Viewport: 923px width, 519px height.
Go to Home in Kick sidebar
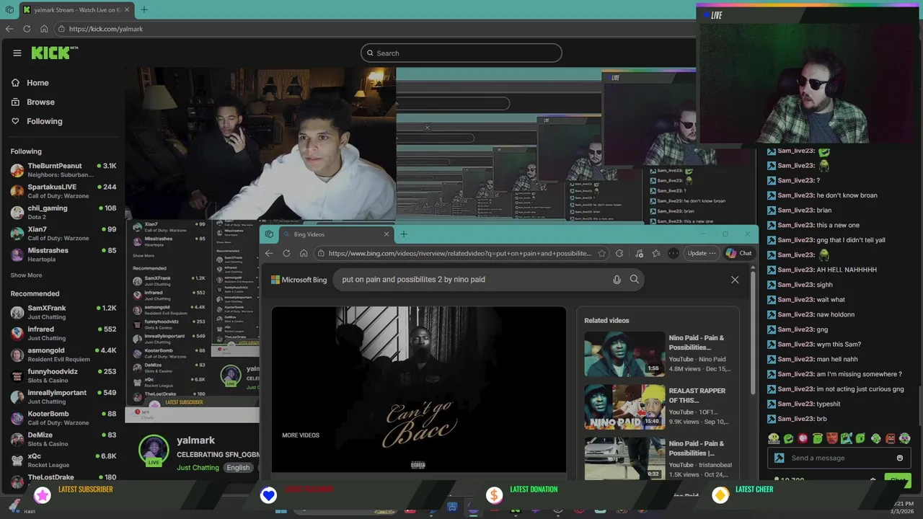(x=30, y=83)
